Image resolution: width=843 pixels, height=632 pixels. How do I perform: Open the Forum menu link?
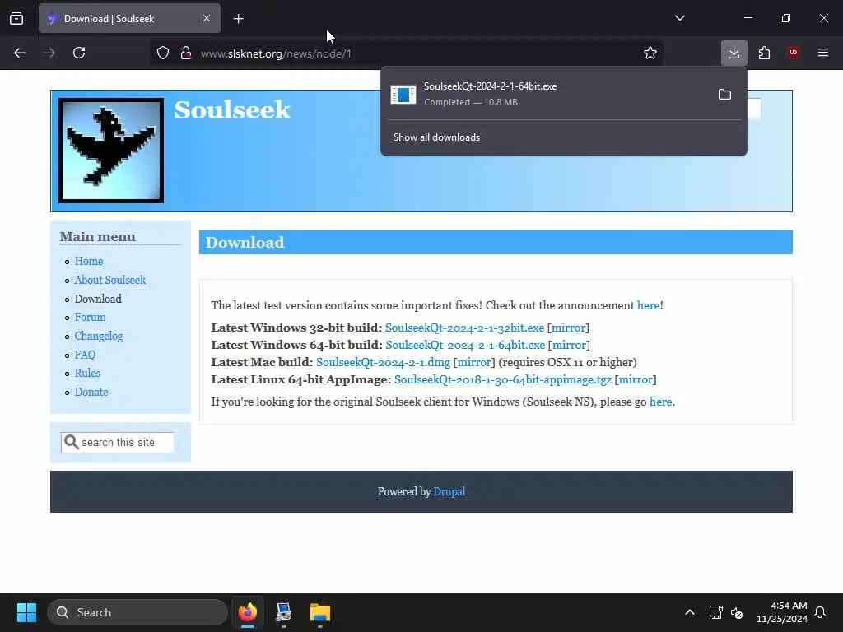tap(91, 317)
